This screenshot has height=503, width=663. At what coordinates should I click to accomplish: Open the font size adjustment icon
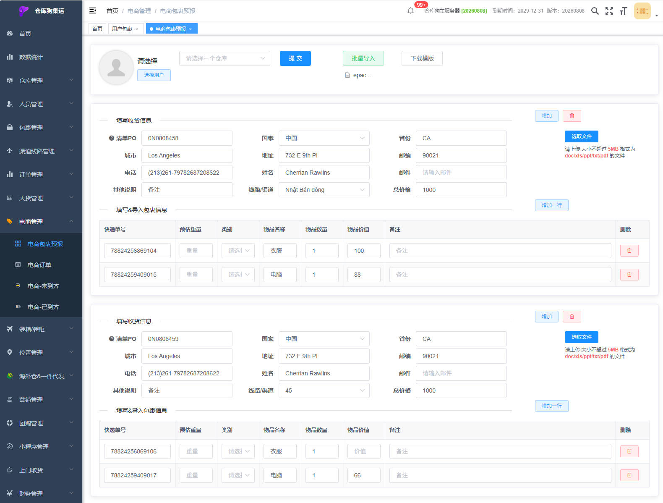pyautogui.click(x=623, y=11)
